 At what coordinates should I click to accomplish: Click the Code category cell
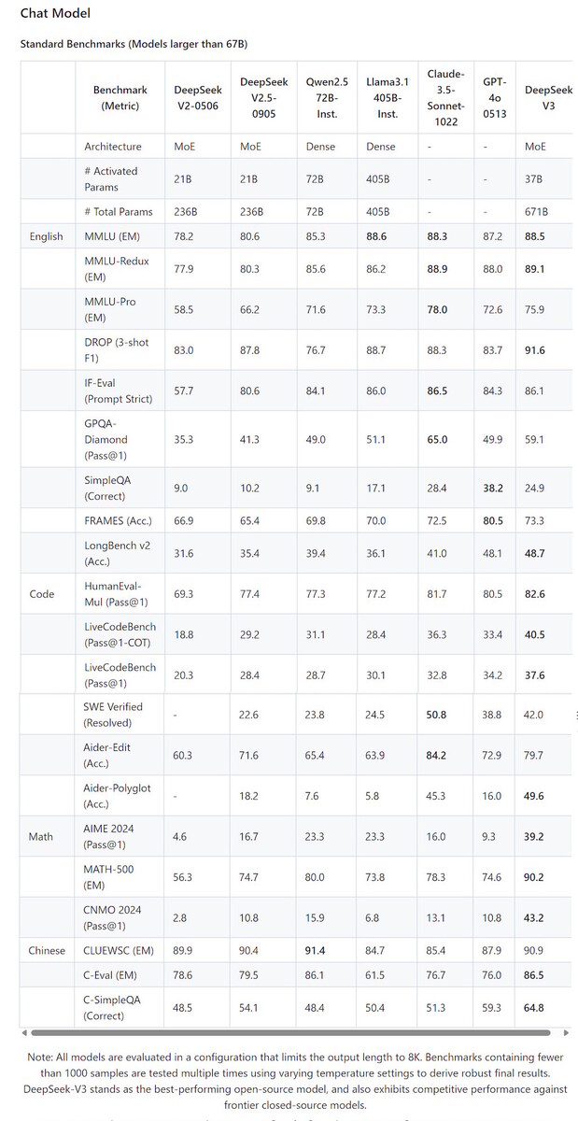[x=42, y=594]
